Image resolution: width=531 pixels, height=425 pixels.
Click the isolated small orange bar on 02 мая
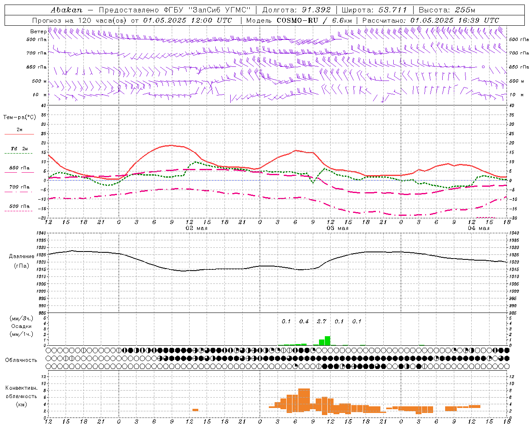pyautogui.click(x=195, y=410)
